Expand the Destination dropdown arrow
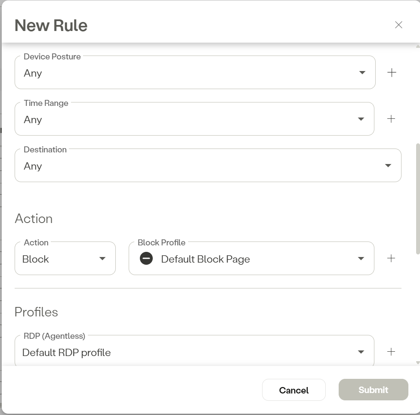Viewport: 420px width, 415px height. [x=388, y=166]
